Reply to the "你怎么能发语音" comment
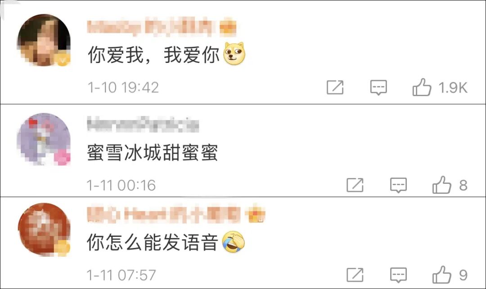The image size is (486, 289). [398, 275]
